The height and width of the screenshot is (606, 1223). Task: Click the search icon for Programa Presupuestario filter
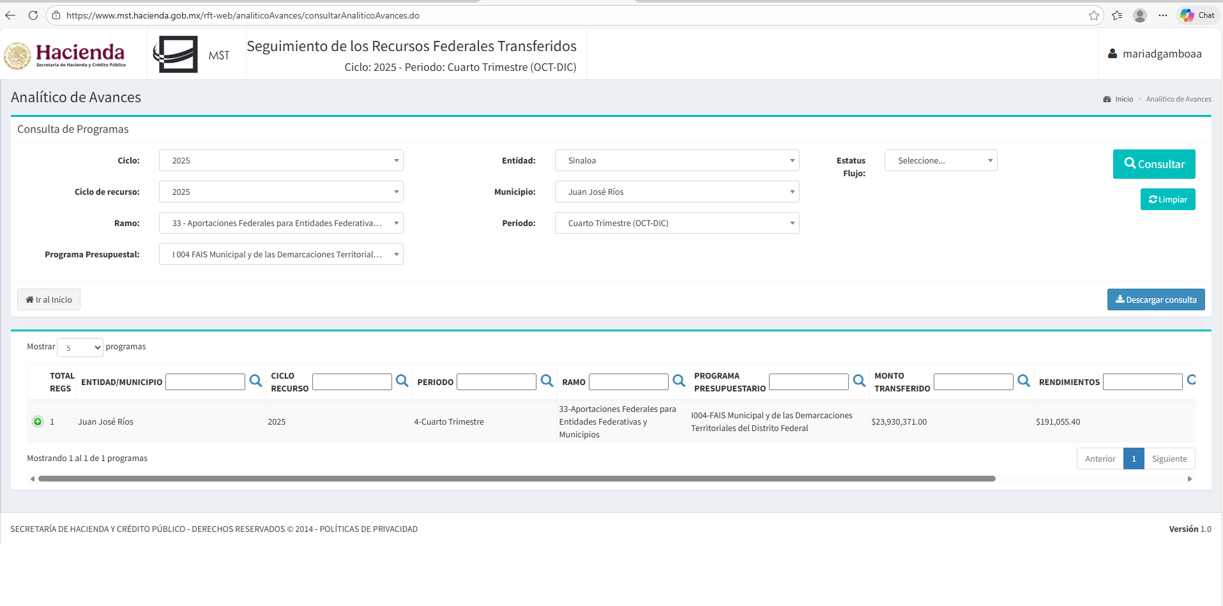tap(859, 381)
